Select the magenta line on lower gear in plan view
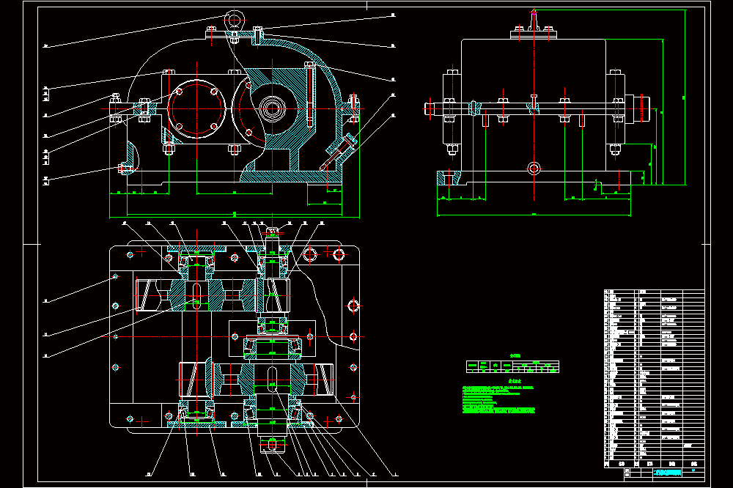The width and height of the screenshot is (733, 488). [x=213, y=380]
